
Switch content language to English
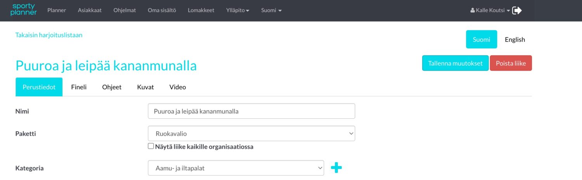(x=514, y=39)
